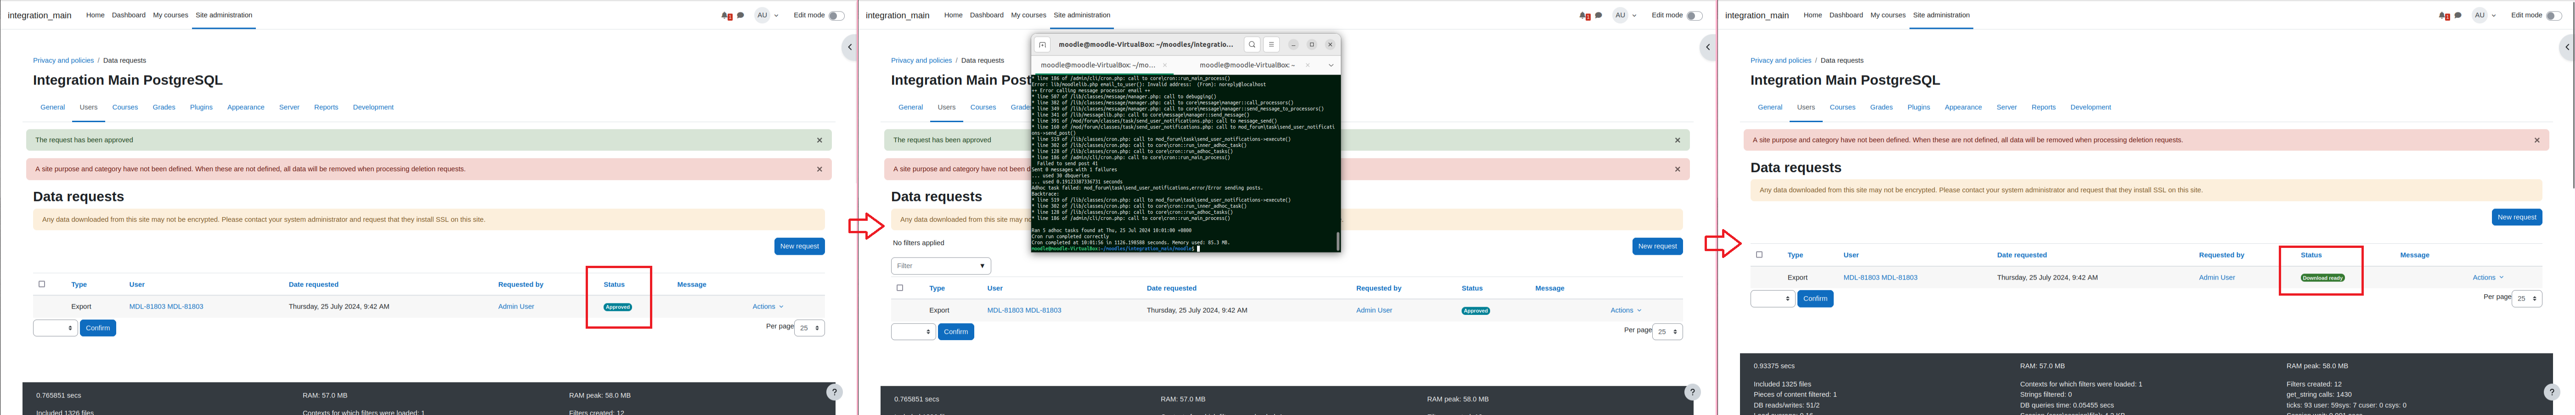Open Admin User link in left panel
The image size is (2576, 415).
coord(516,307)
